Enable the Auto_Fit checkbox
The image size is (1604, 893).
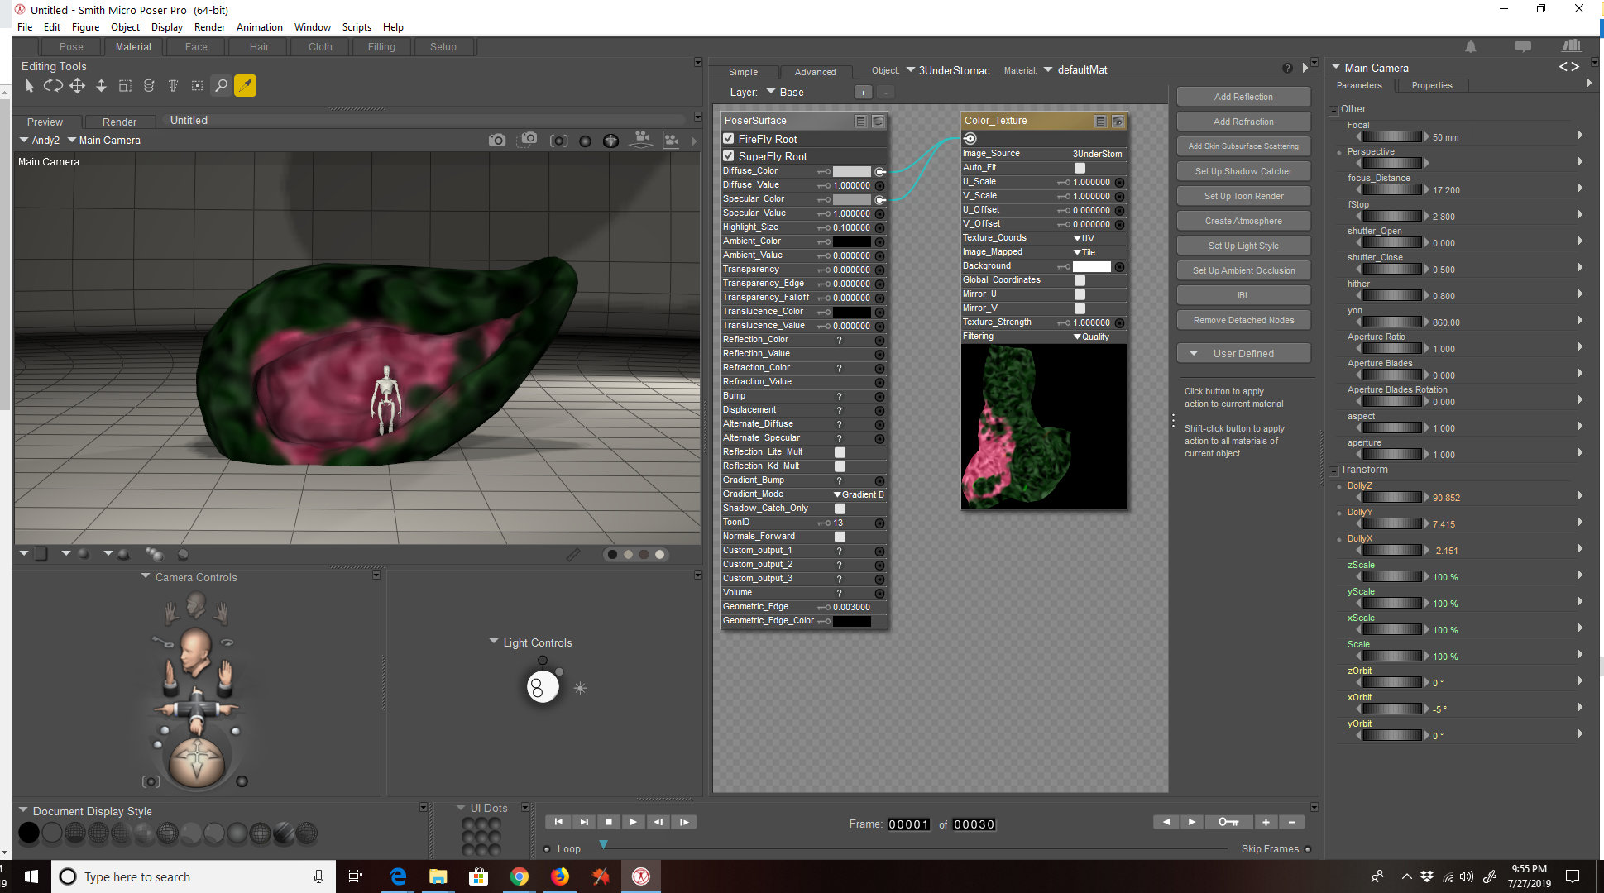click(x=1080, y=168)
